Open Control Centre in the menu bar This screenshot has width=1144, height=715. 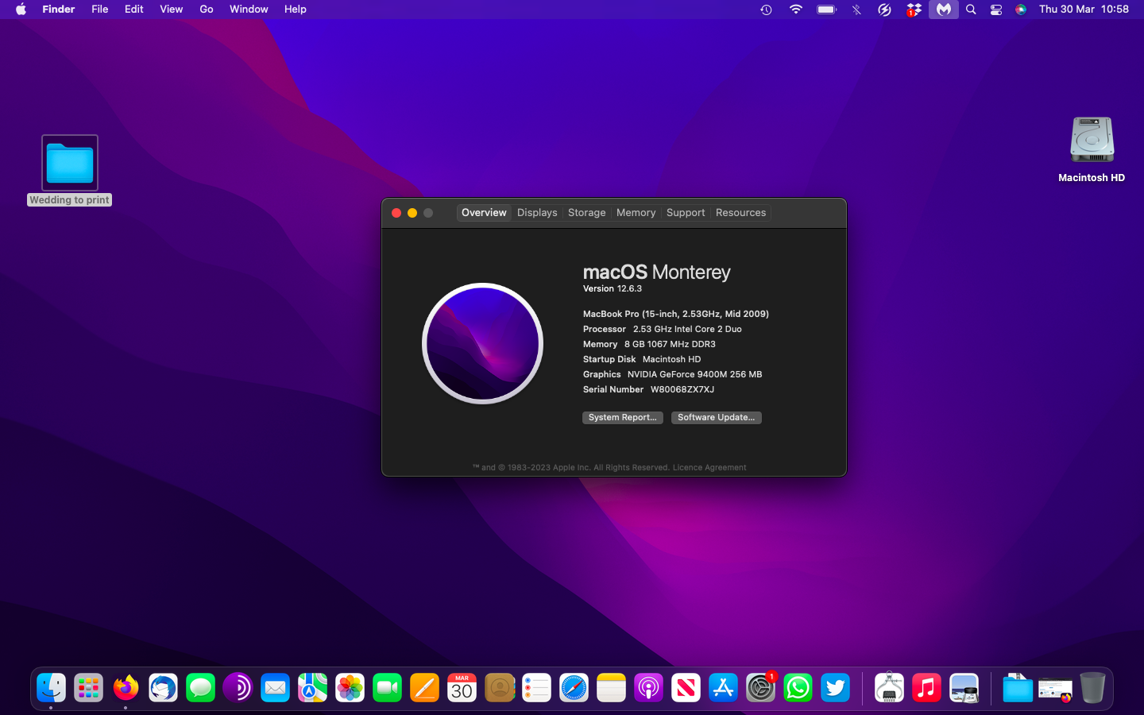click(x=995, y=10)
